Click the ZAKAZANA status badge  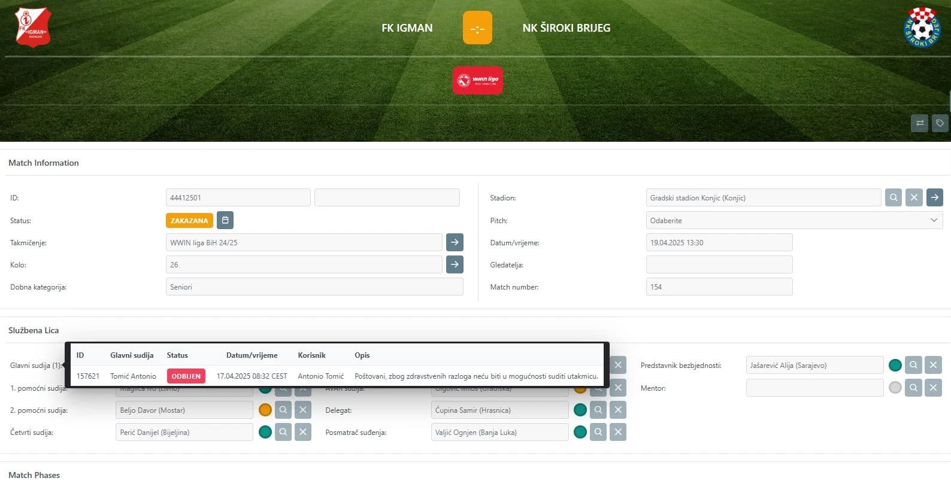pyautogui.click(x=189, y=220)
